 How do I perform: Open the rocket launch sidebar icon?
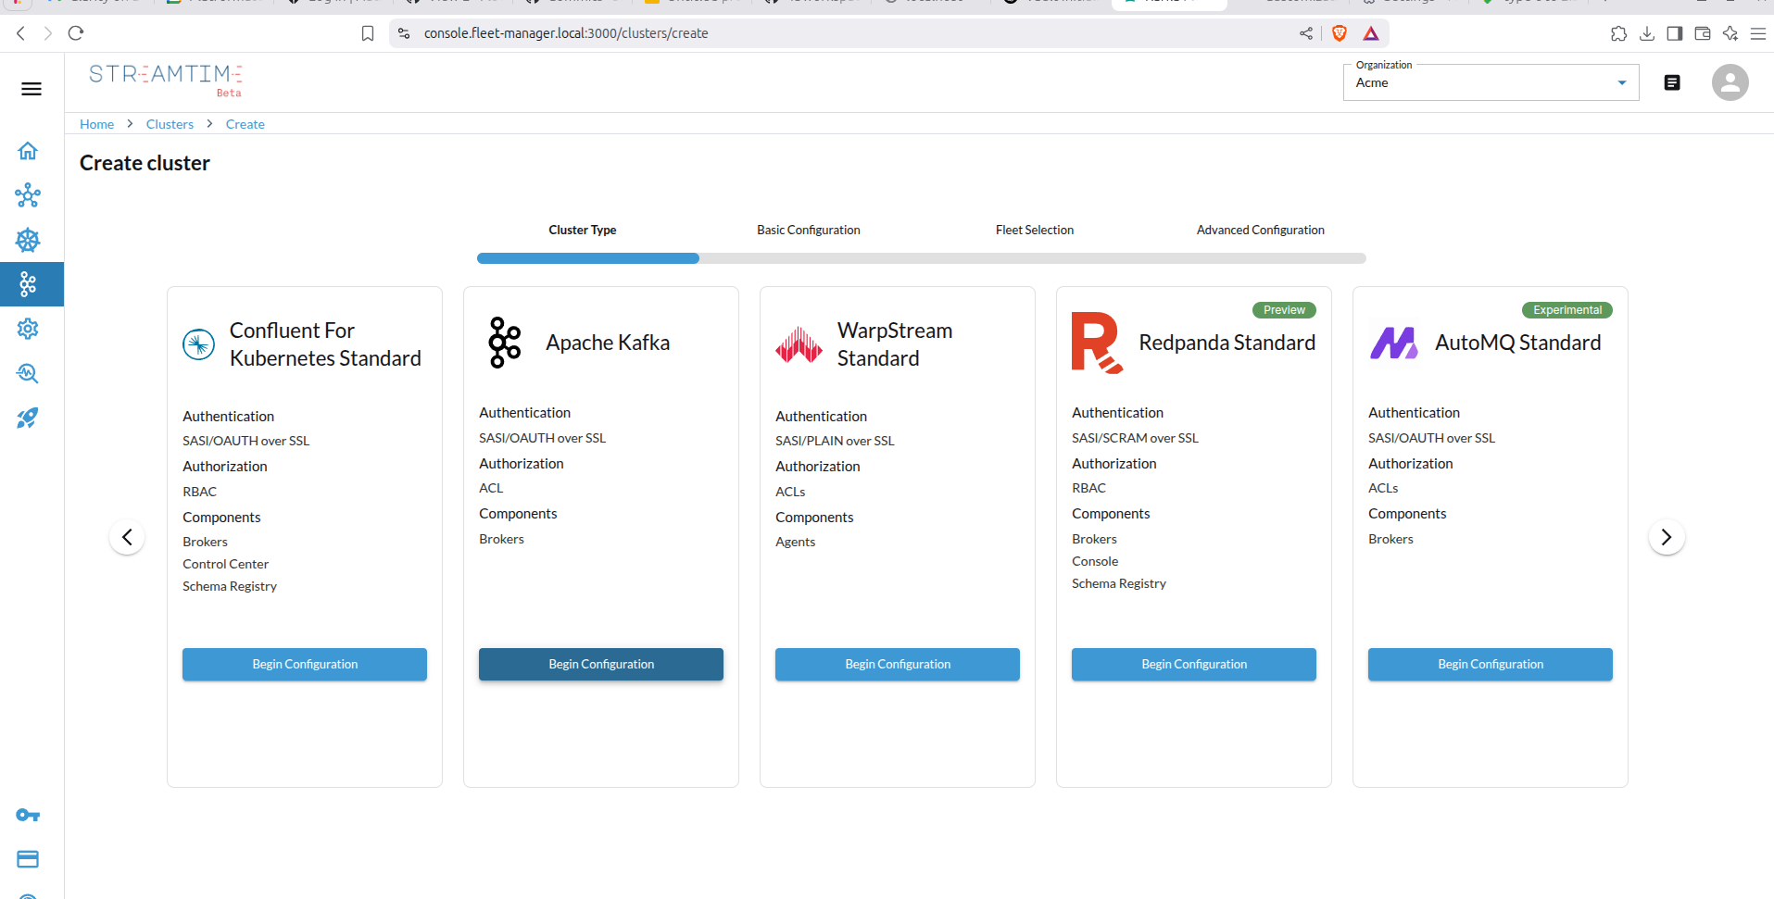(28, 418)
